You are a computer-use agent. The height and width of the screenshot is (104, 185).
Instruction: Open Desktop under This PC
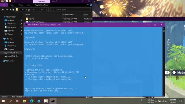pos(10,42)
